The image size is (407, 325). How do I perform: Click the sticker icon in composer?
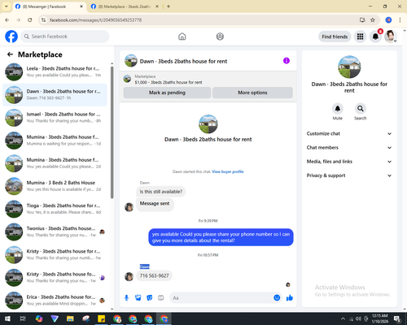(x=149, y=298)
